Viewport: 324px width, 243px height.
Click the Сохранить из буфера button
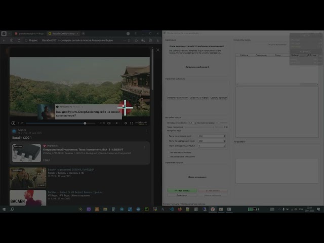pos(199,98)
